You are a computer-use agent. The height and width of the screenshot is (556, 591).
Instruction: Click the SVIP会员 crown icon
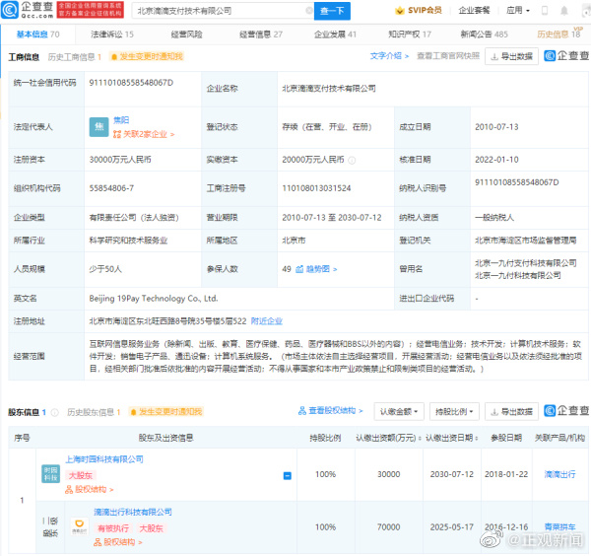(x=399, y=11)
